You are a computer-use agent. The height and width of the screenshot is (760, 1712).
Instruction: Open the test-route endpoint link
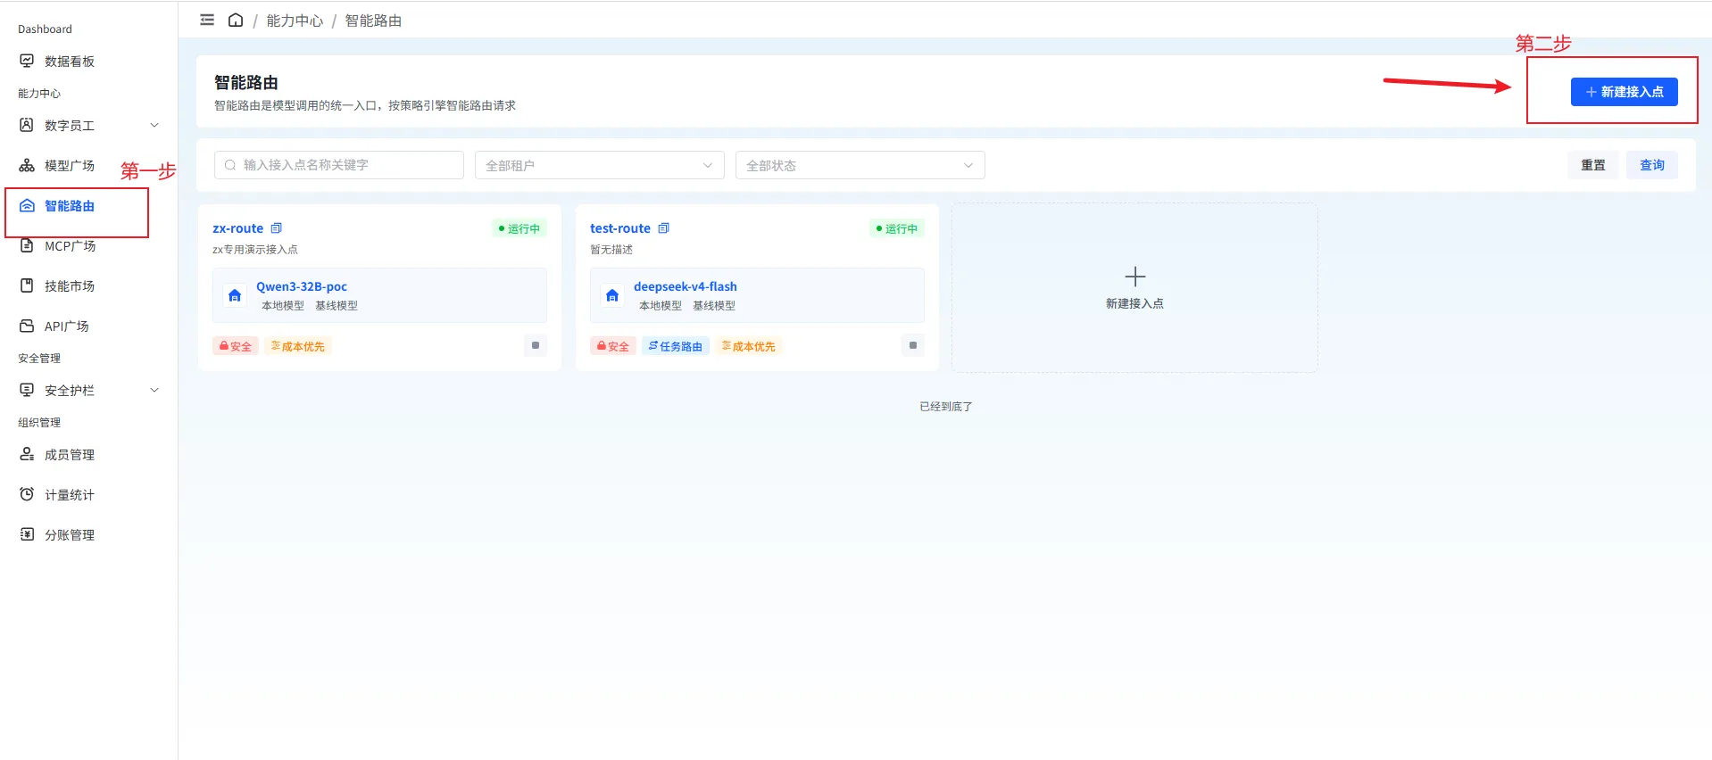click(620, 228)
